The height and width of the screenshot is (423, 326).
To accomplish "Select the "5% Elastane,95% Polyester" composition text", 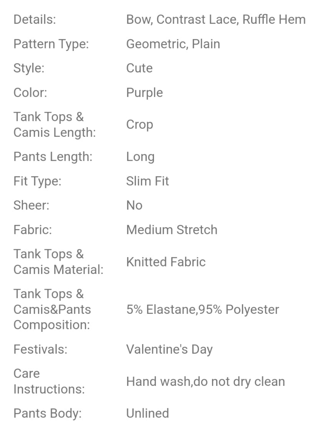I will 202,309.
